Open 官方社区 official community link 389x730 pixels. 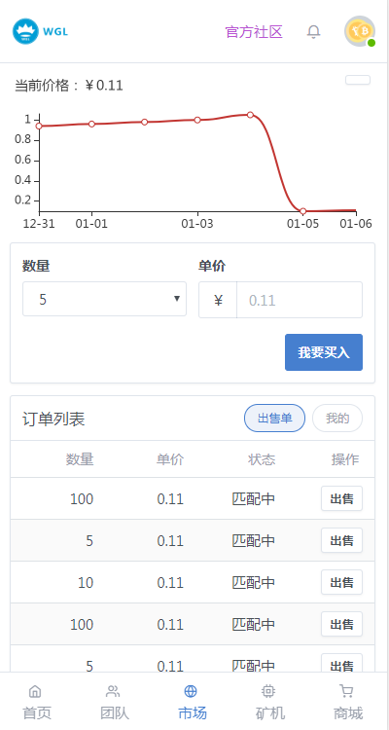[254, 32]
